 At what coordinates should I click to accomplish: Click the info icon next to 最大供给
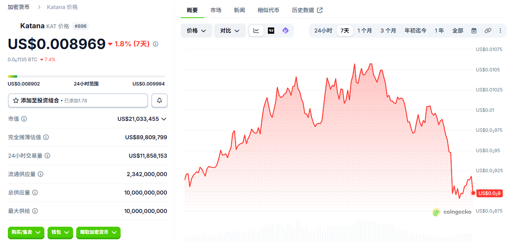pyautogui.click(x=35, y=211)
